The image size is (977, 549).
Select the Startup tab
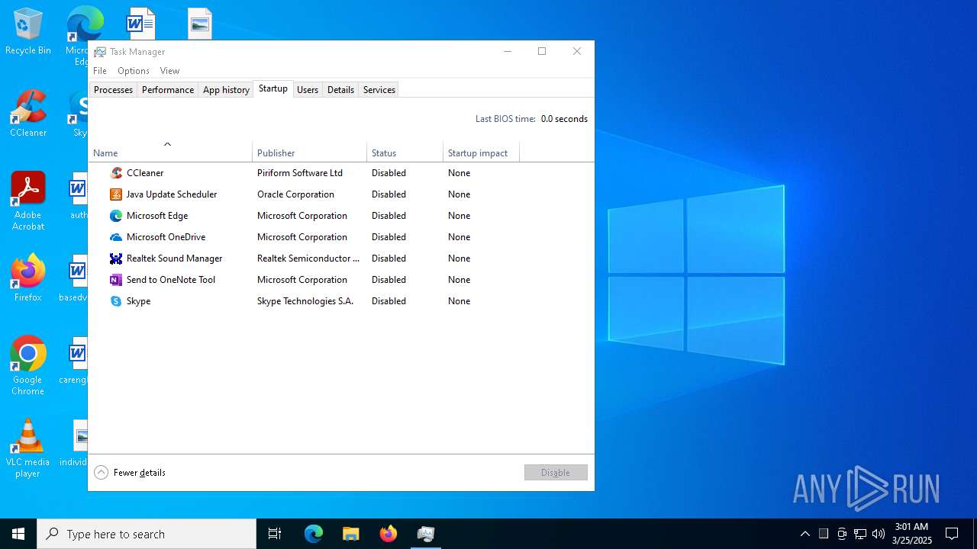pos(273,89)
